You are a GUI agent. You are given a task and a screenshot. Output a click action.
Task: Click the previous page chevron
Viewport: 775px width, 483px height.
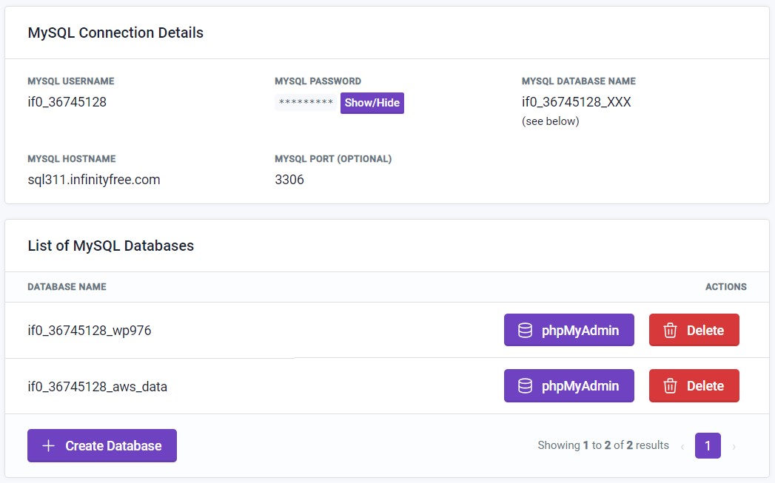click(x=682, y=447)
